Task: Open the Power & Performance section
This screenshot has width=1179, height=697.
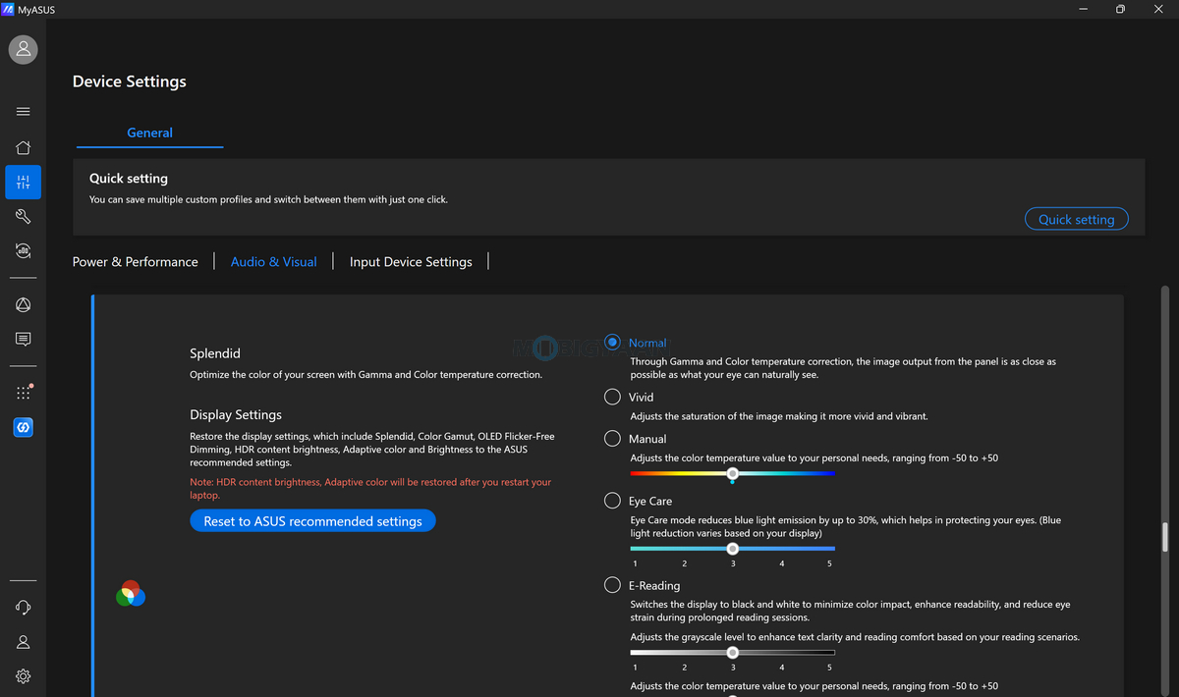Action: click(136, 262)
